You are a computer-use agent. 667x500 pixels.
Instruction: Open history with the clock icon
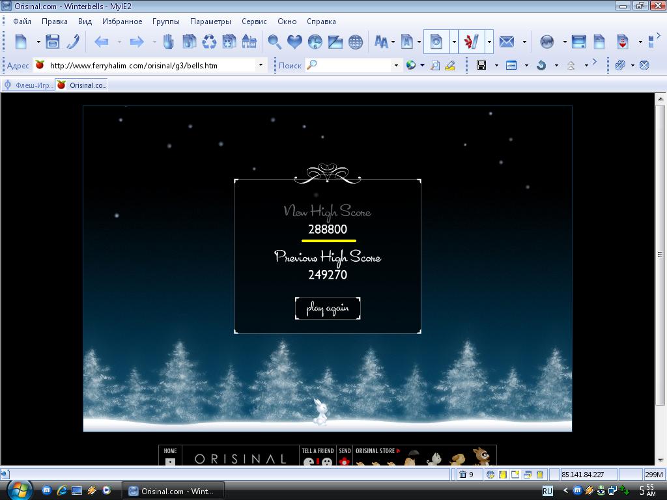coord(315,42)
